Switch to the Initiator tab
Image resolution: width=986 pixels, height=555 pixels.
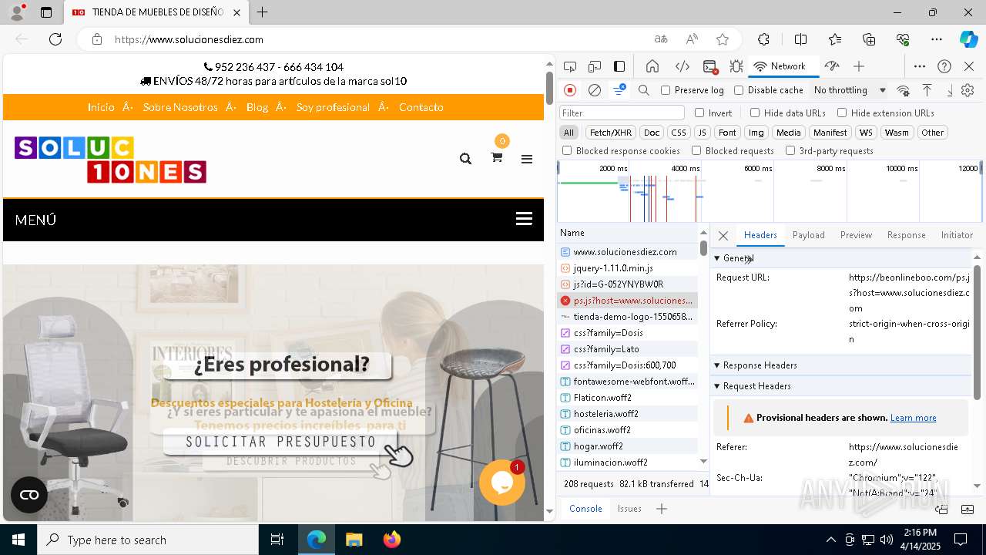957,235
